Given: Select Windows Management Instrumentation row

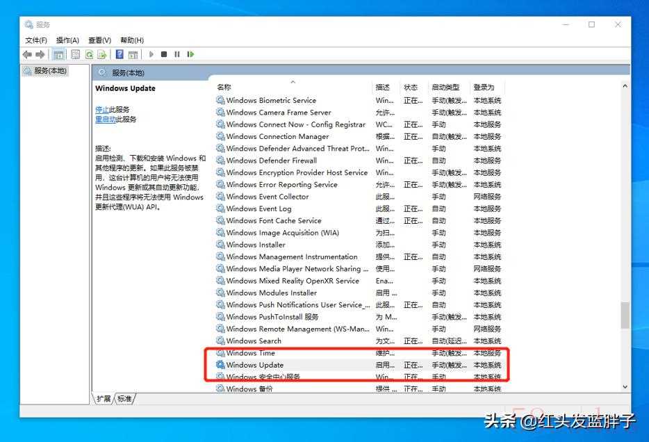Looking at the screenshot, I should coord(359,256).
